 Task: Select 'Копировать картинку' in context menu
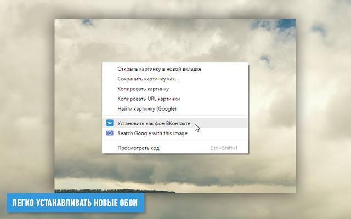[x=175, y=89]
